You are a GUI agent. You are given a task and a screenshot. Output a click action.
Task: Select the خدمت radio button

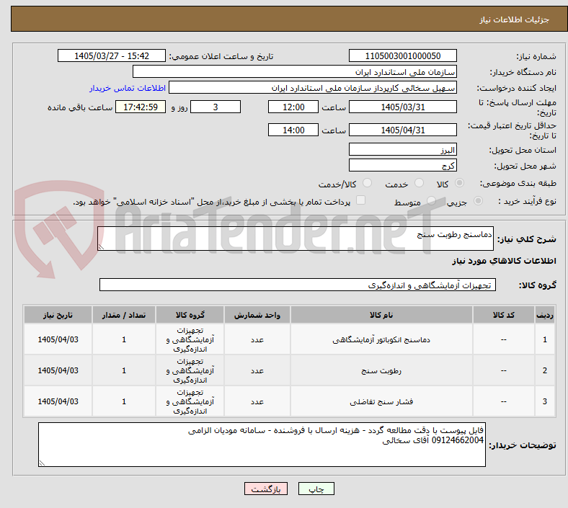point(419,183)
